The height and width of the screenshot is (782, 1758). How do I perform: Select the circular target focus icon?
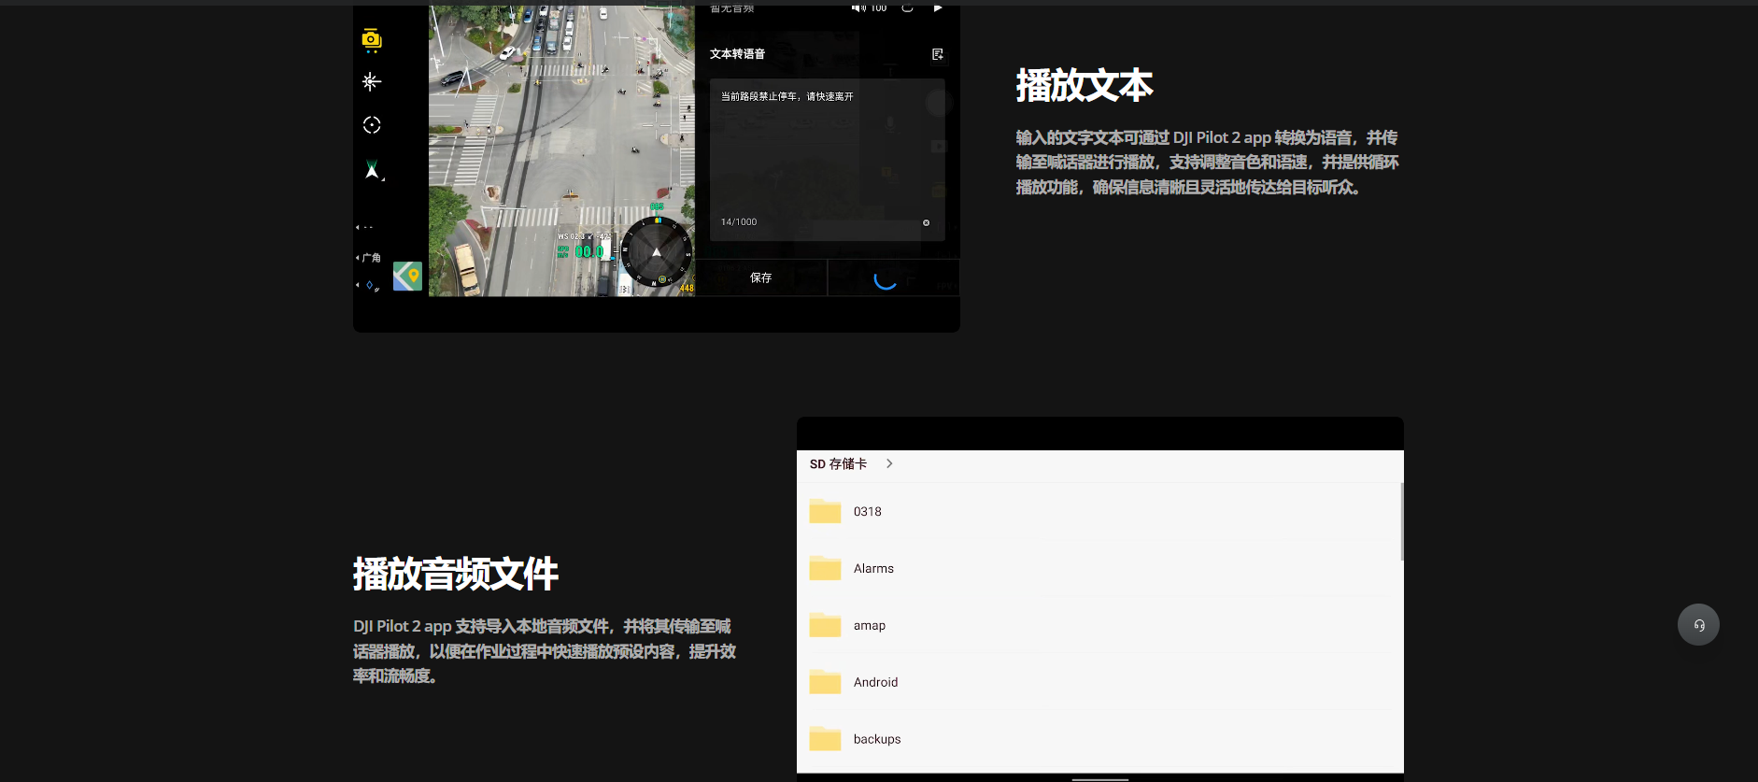[x=372, y=125]
